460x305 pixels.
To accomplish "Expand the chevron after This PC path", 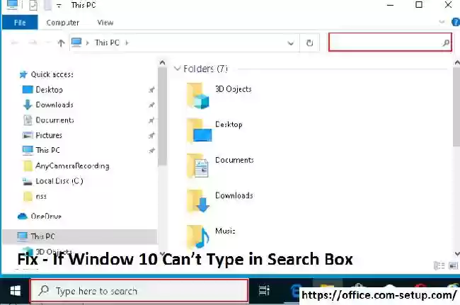I will (127, 43).
